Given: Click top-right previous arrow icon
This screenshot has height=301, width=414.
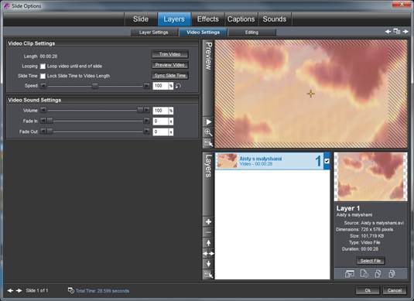Looking at the screenshot, I should coord(388,32).
